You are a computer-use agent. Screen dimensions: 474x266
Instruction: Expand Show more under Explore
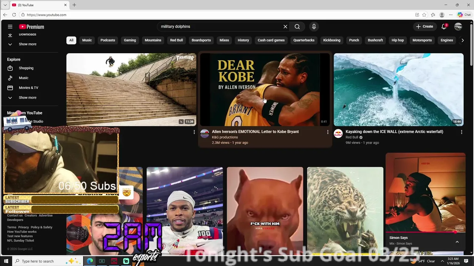click(x=27, y=98)
